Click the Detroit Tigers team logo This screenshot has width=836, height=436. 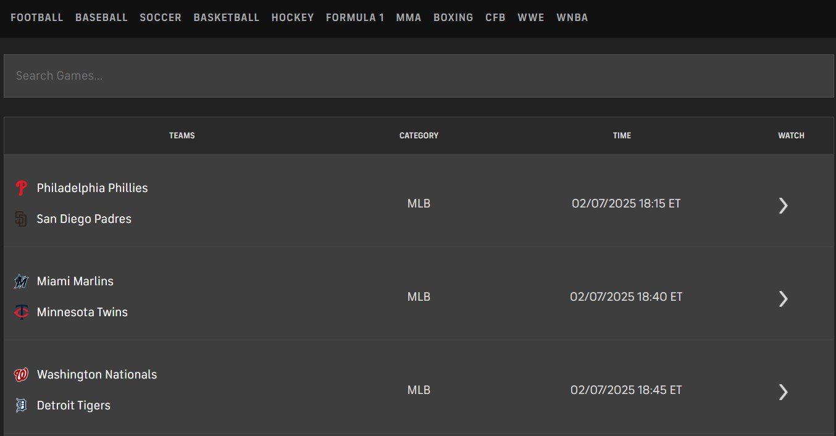click(21, 406)
